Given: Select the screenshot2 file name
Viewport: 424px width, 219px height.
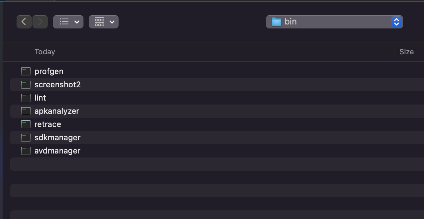Looking at the screenshot, I should point(58,85).
